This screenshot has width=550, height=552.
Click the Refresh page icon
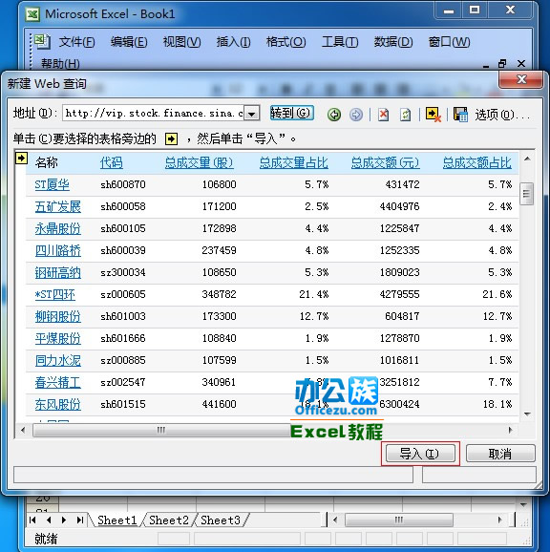pos(405,115)
